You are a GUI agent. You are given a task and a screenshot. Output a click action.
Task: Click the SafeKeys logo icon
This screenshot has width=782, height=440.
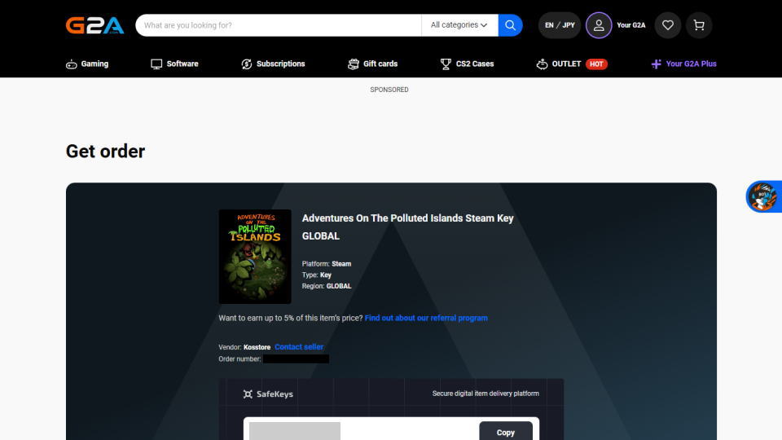[248, 394]
